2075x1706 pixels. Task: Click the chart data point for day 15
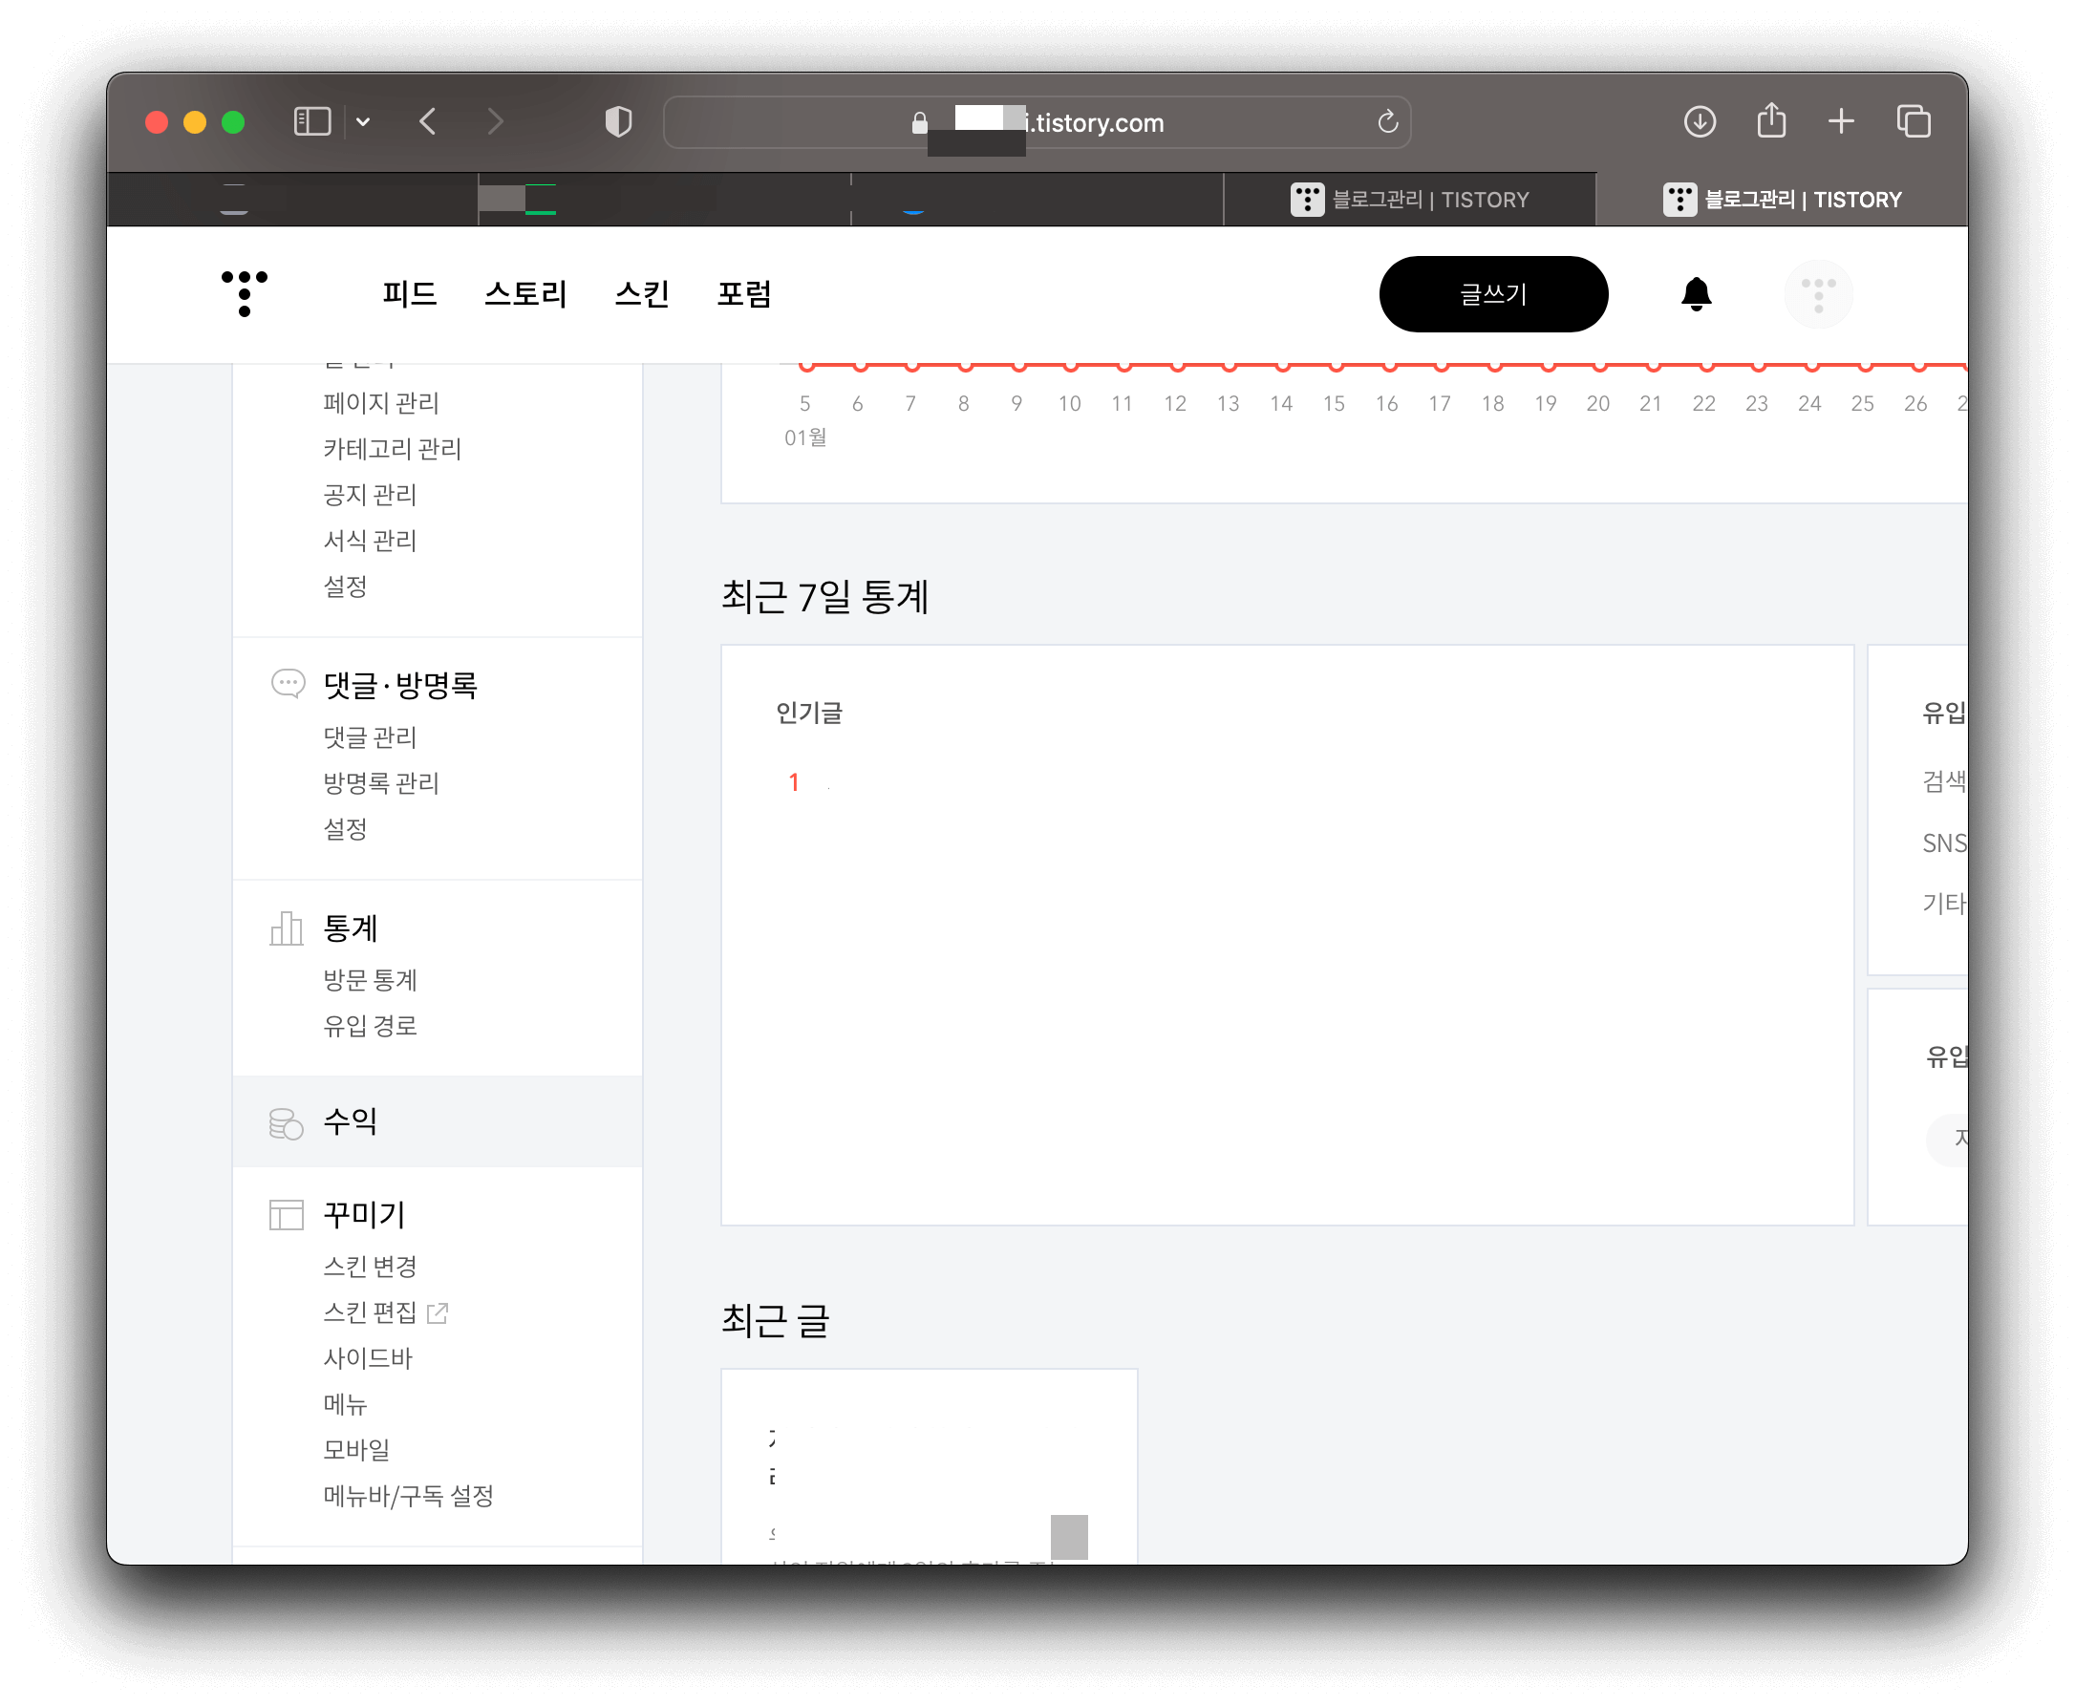point(1335,366)
